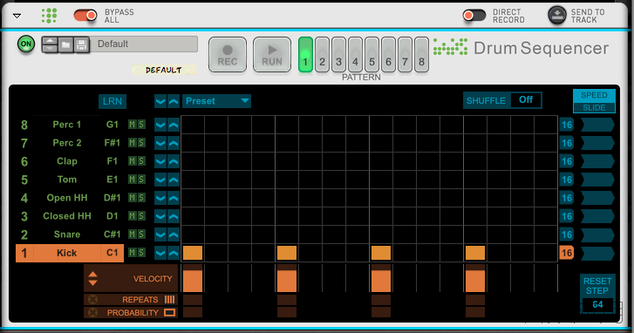The image size is (634, 333).
Task: Adjust Perc 1 lane speed arrow
Action: pos(597,125)
